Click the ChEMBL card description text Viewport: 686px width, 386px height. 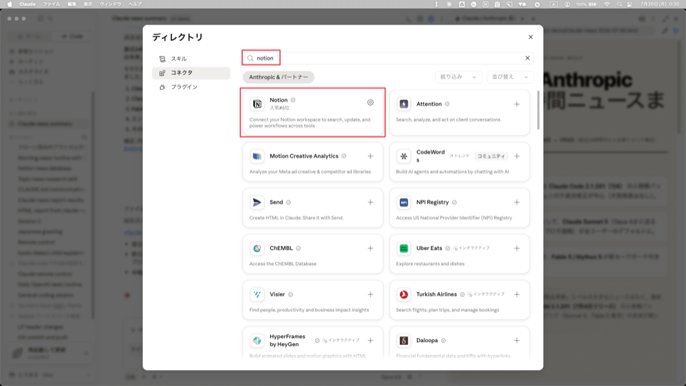pos(283,264)
